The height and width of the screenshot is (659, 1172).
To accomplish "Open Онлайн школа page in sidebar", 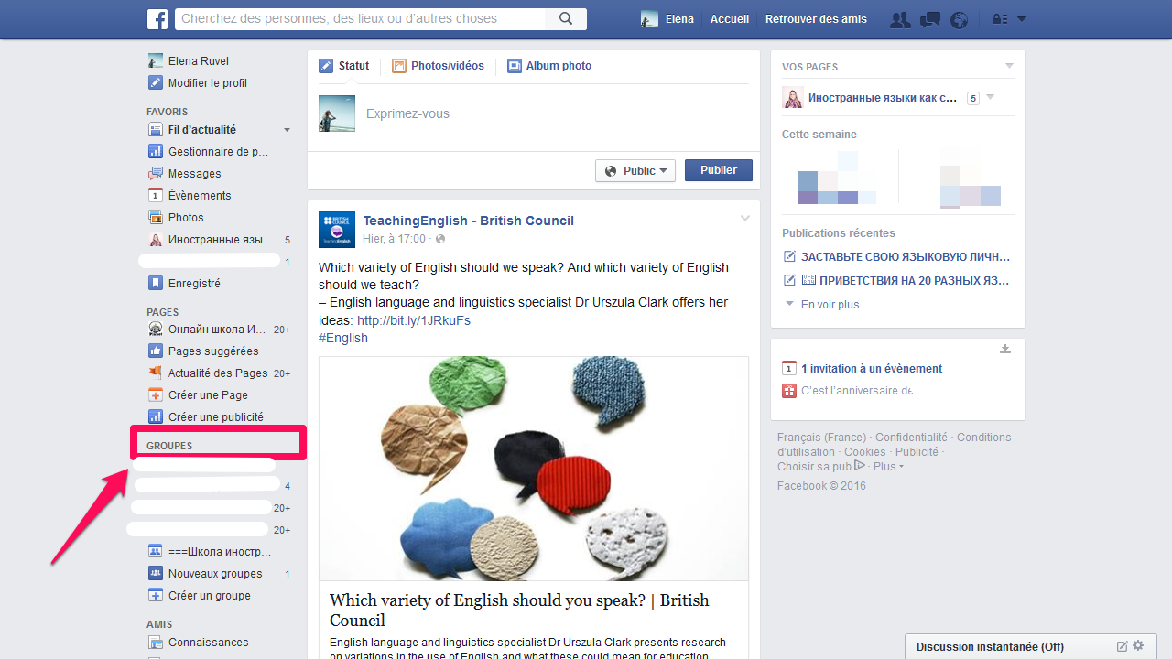I will click(x=217, y=329).
